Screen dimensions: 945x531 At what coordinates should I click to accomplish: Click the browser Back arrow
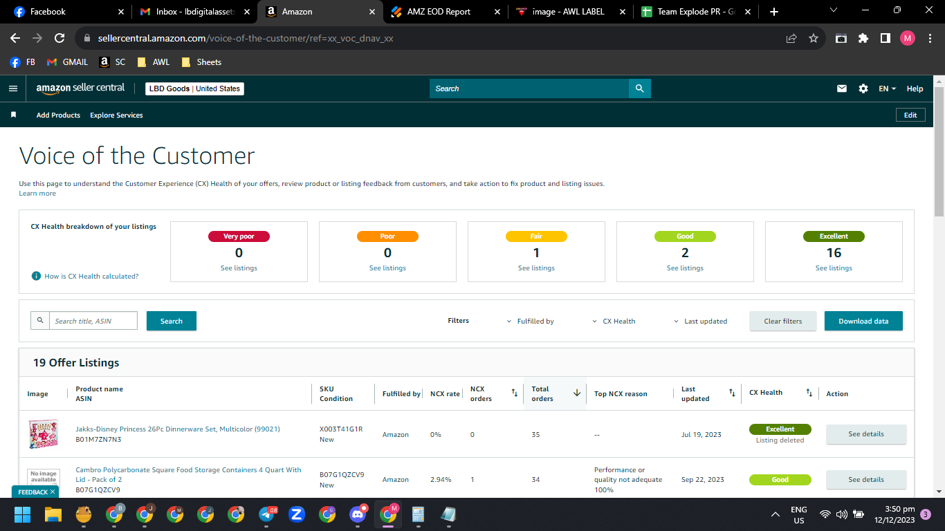click(15, 38)
